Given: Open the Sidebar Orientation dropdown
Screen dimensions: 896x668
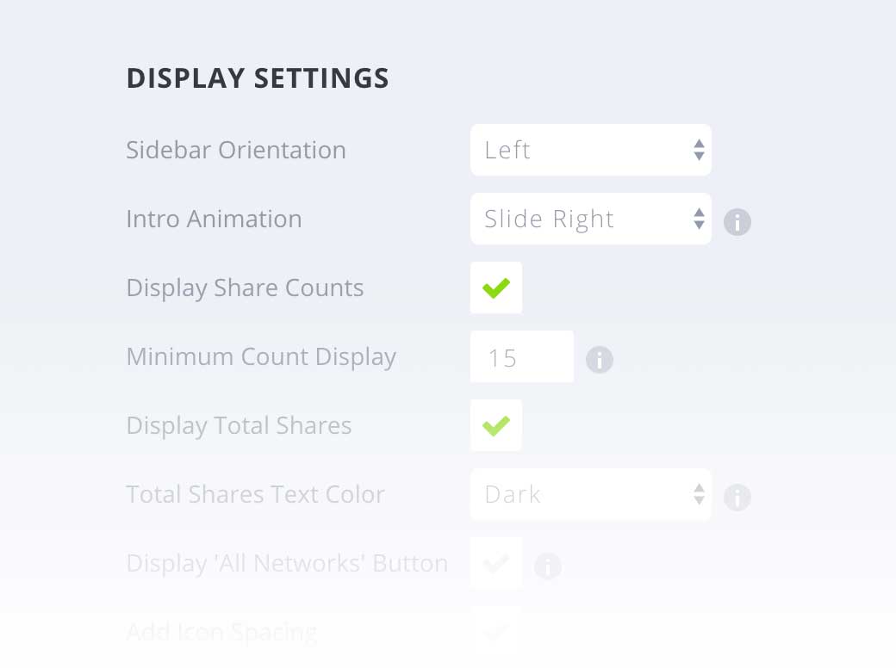Looking at the screenshot, I should (591, 150).
